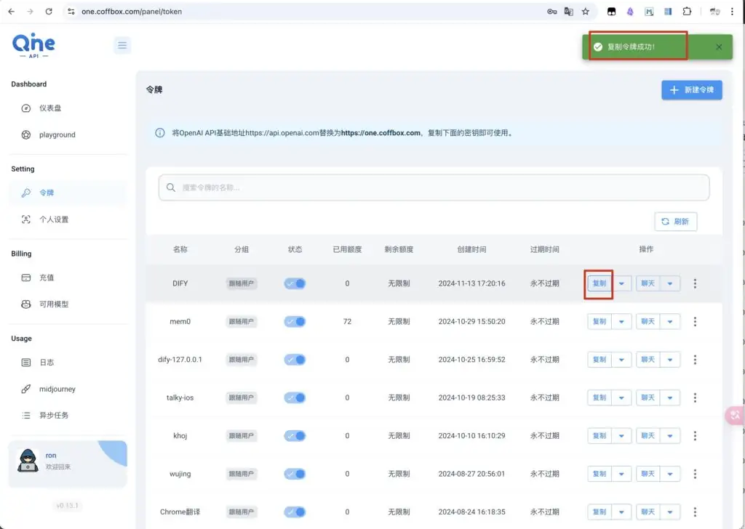Click the 刷新 refresh button
745x529 pixels.
pyautogui.click(x=676, y=222)
